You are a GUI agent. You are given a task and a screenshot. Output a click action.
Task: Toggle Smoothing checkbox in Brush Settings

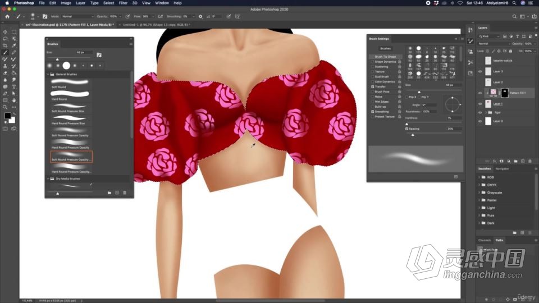pyautogui.click(x=373, y=112)
